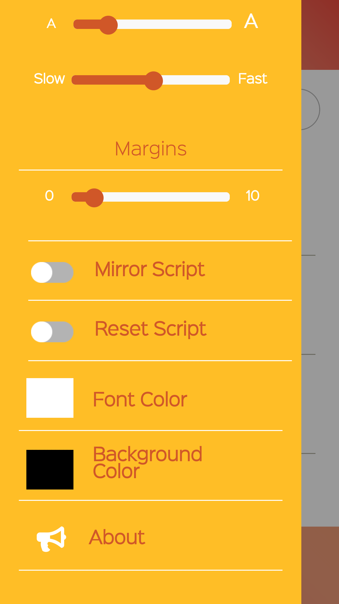Image resolution: width=339 pixels, height=604 pixels.
Task: Tap the large A font size icon
Action: [251, 21]
